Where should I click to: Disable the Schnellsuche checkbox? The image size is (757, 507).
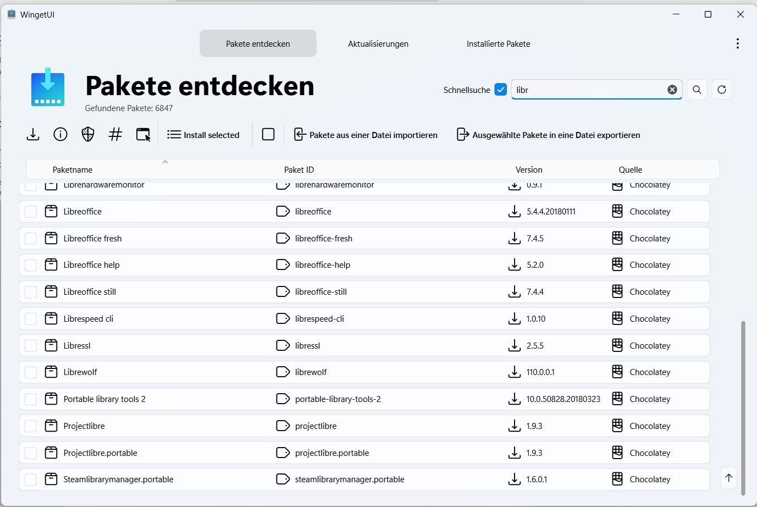pyautogui.click(x=500, y=90)
